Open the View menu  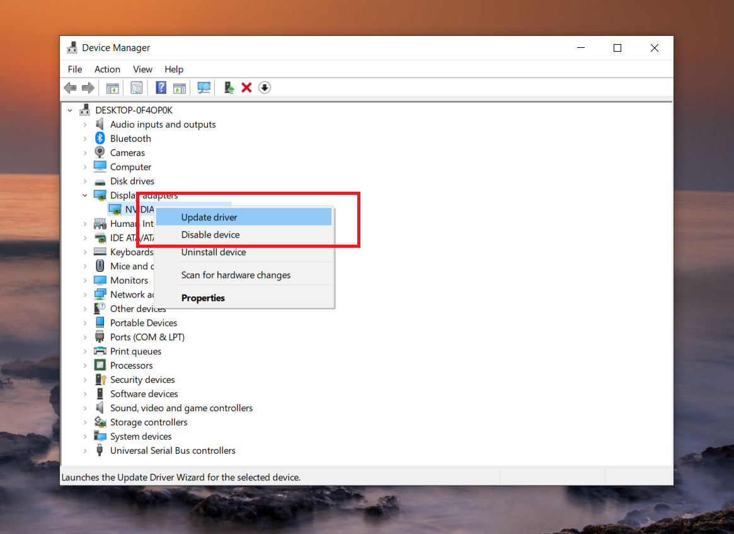coord(142,69)
